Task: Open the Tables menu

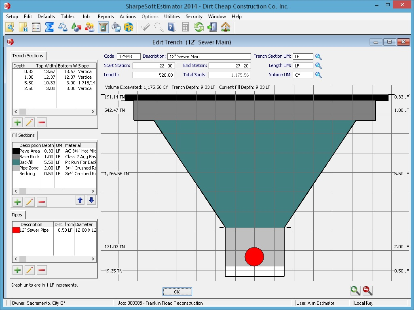Action: pyautogui.click(x=67, y=17)
